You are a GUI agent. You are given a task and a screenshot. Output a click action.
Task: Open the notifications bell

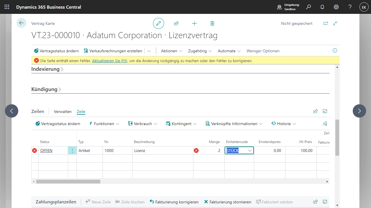pos(322,7)
